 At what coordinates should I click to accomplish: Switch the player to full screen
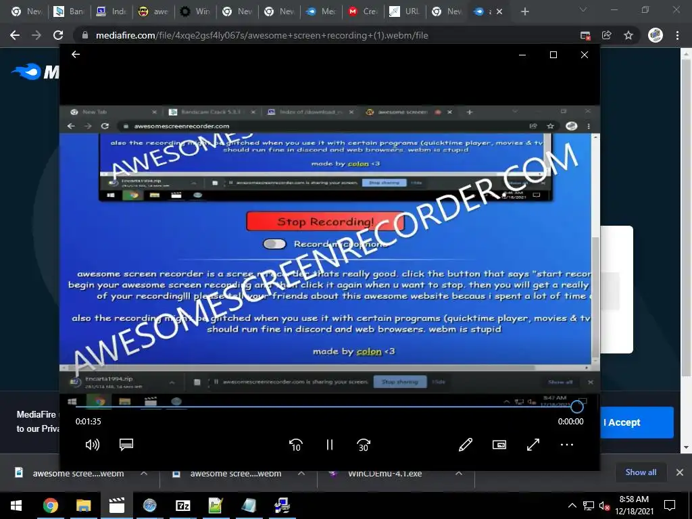click(533, 445)
